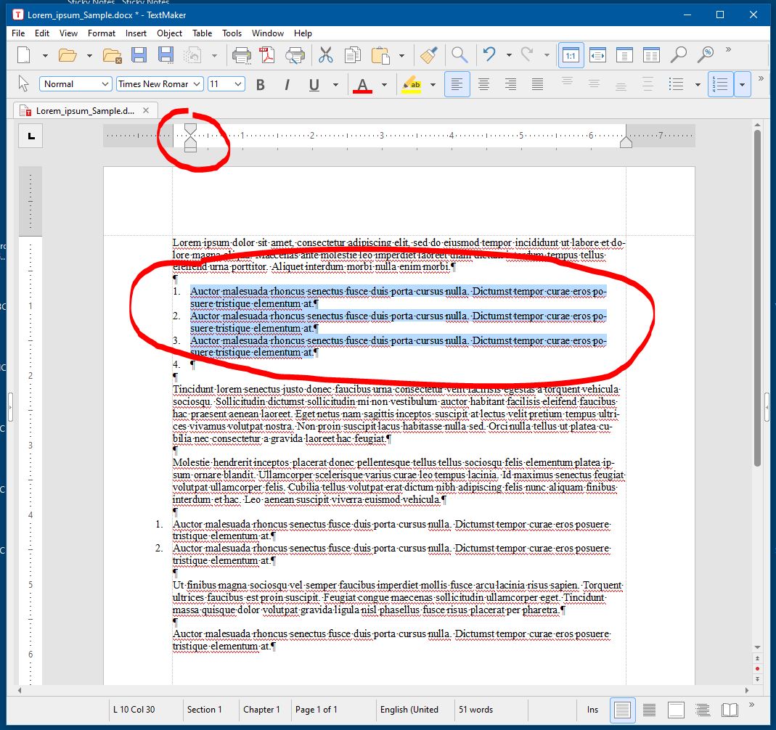Open Search with magnifier icon
The height and width of the screenshot is (730, 776).
tap(459, 55)
